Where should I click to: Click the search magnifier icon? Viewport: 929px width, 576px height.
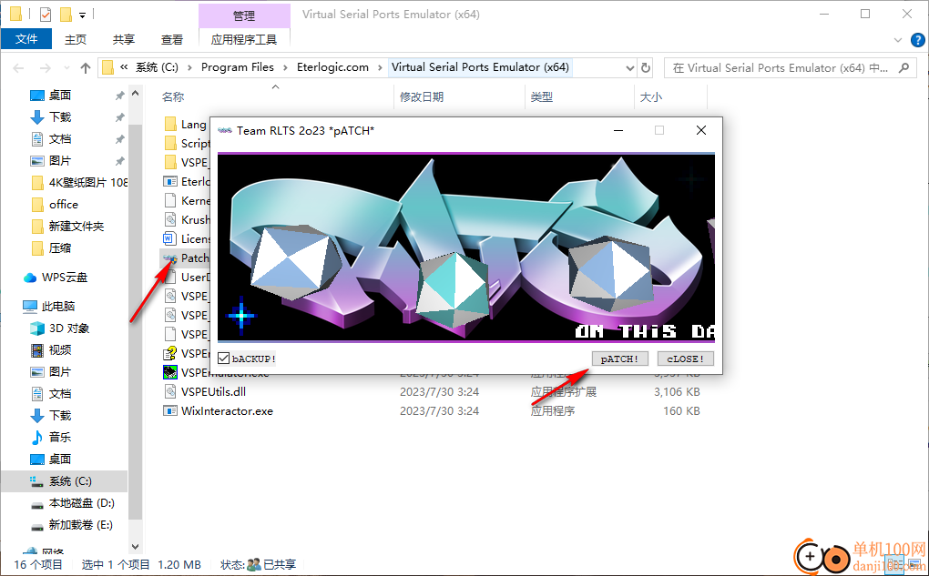(903, 68)
